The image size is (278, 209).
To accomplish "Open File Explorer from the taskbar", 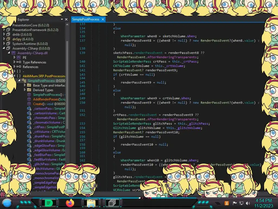I will [91, 203].
